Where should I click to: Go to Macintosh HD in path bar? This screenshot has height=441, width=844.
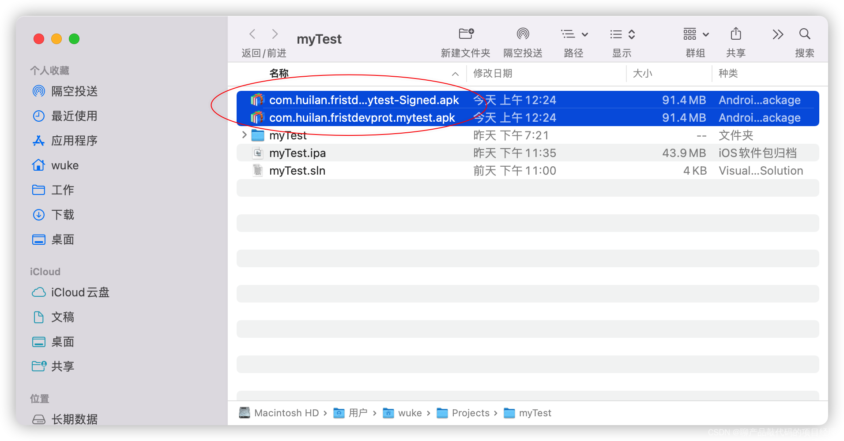(x=279, y=413)
